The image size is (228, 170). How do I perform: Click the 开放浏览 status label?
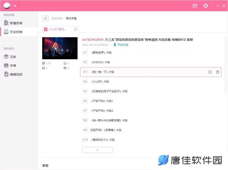(123, 45)
